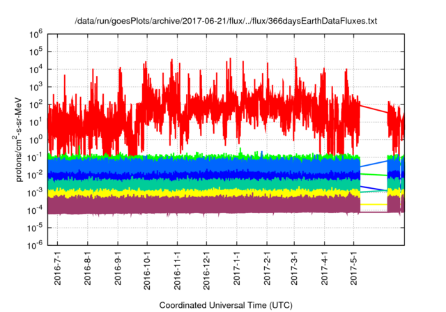Click the protons/cm2-s-sr-MeV y-axis title
The height and width of the screenshot is (312, 446).
point(18,139)
